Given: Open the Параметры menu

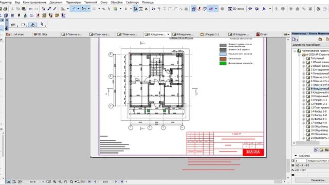Looking at the screenshot, I should [73, 2].
